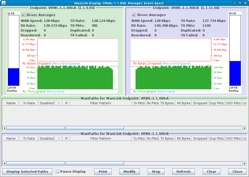Click TX Bytes header in Endpoint-A table
The height and width of the screenshot is (177, 249).
coord(167,103)
